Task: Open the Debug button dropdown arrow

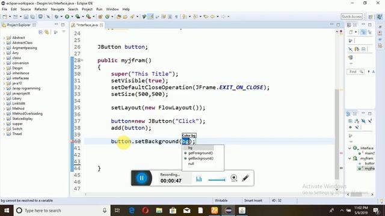Action: tap(61, 17)
